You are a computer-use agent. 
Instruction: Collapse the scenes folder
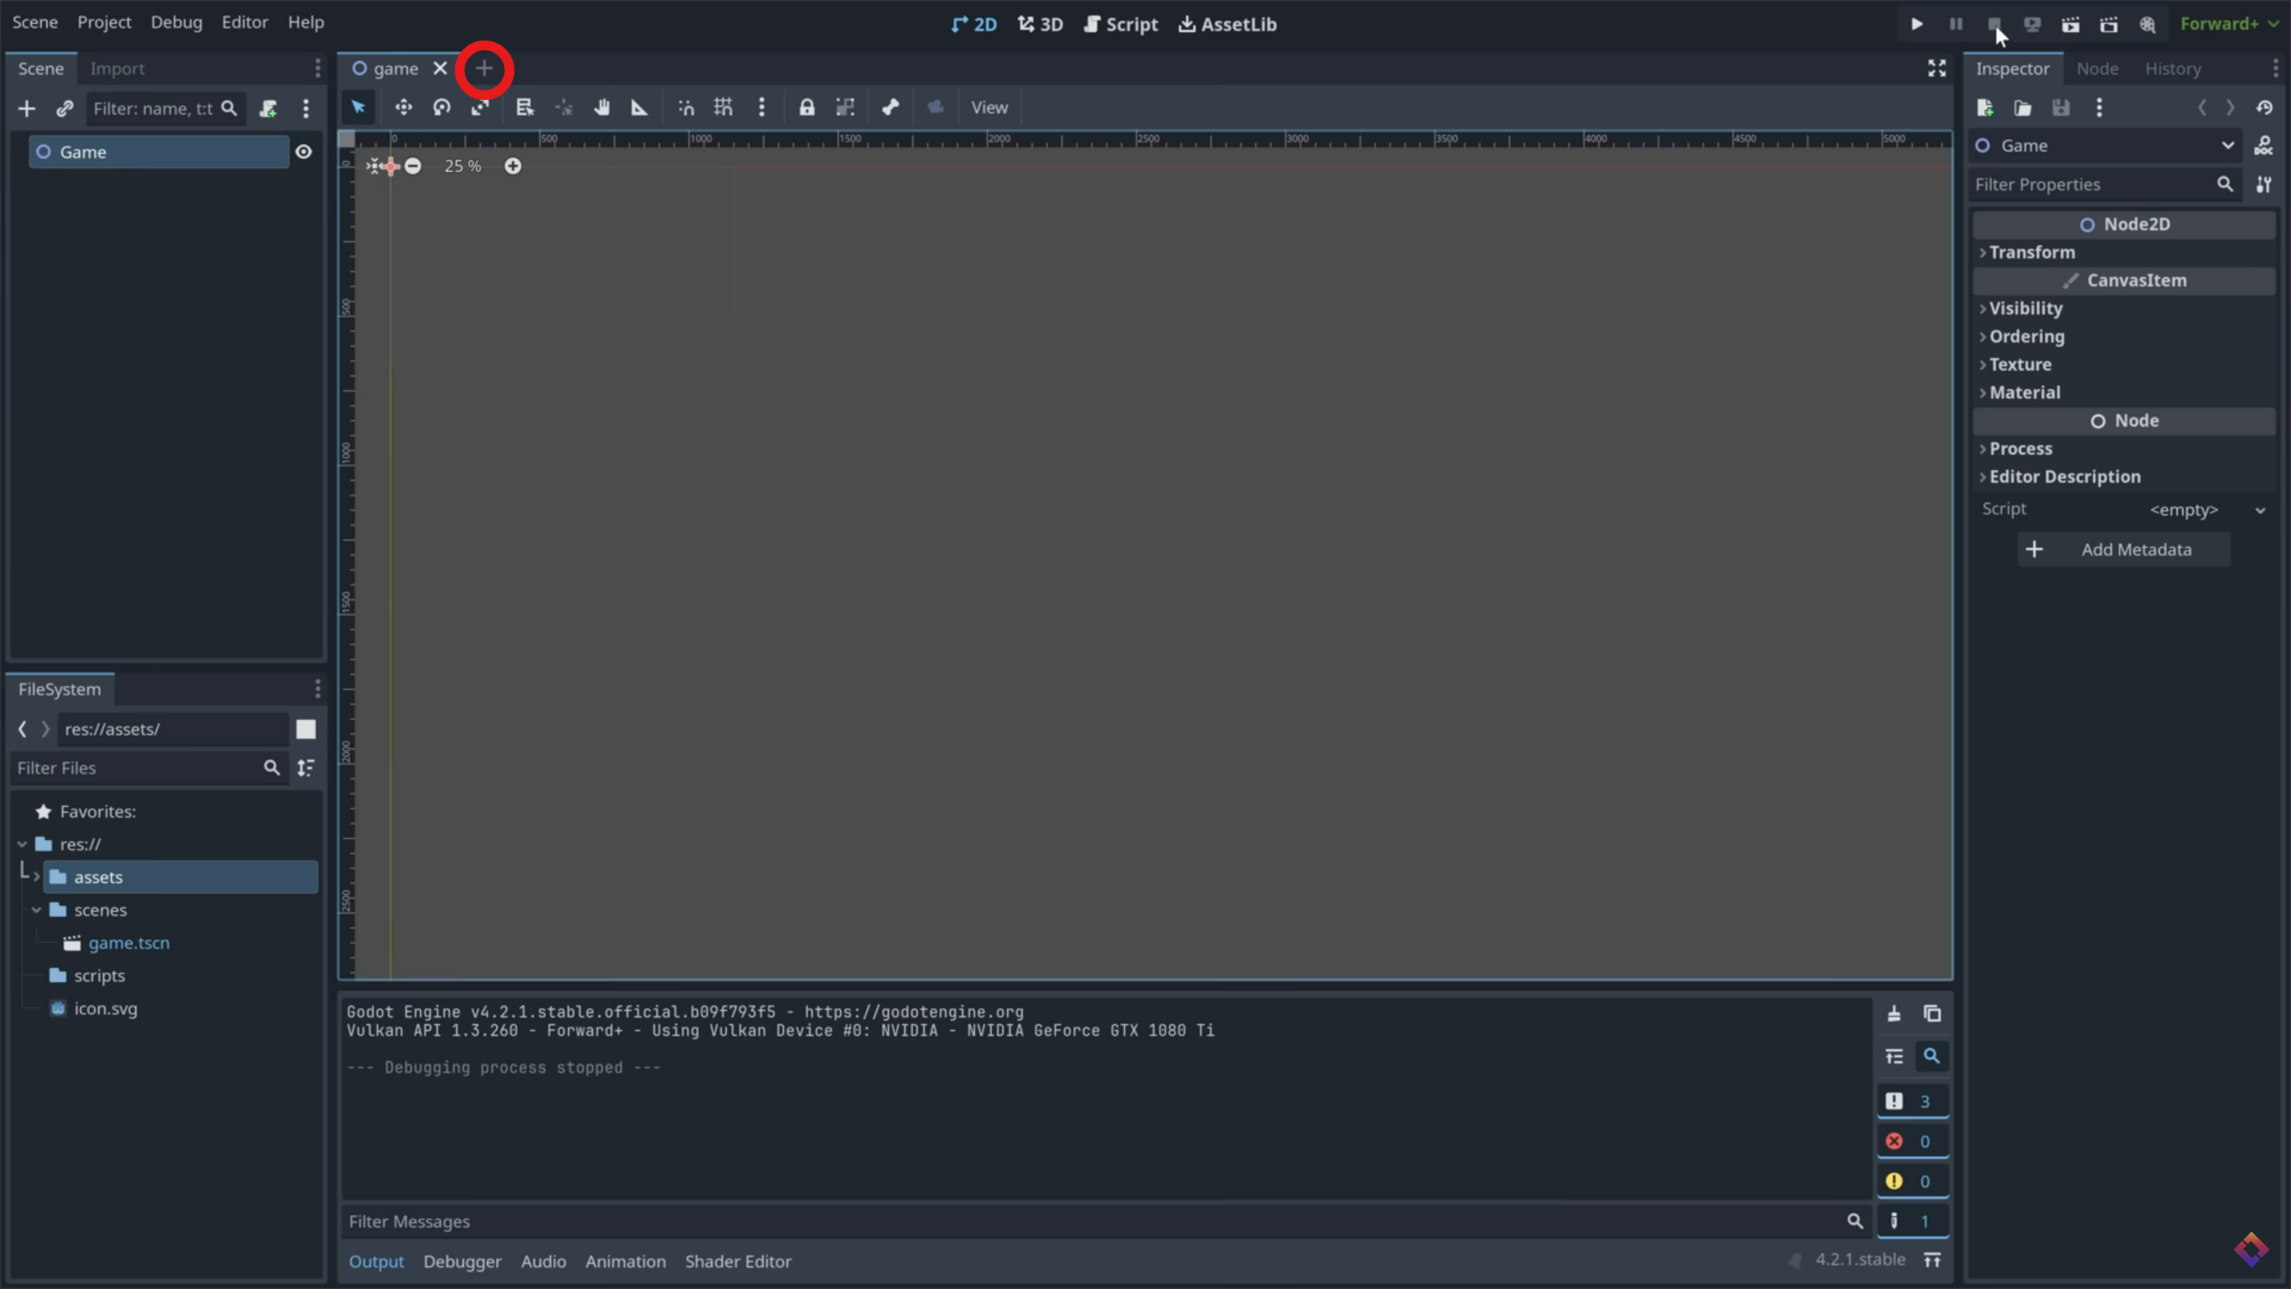(36, 910)
